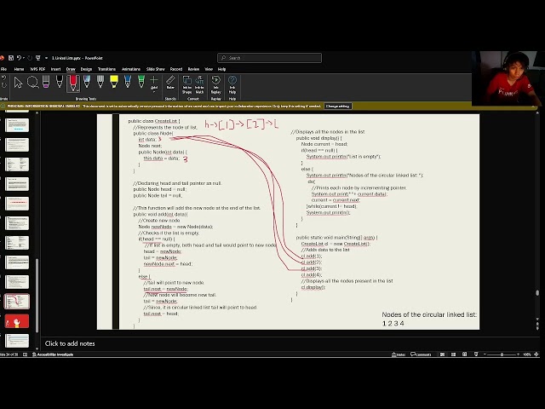The image size is (545, 409).
Task: Open the File menu
Action: click(3, 69)
